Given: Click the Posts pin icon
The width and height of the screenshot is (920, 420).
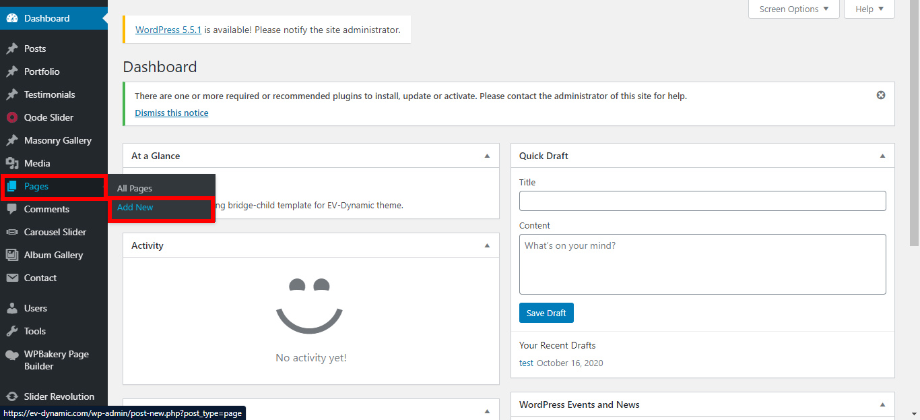Looking at the screenshot, I should [x=12, y=49].
